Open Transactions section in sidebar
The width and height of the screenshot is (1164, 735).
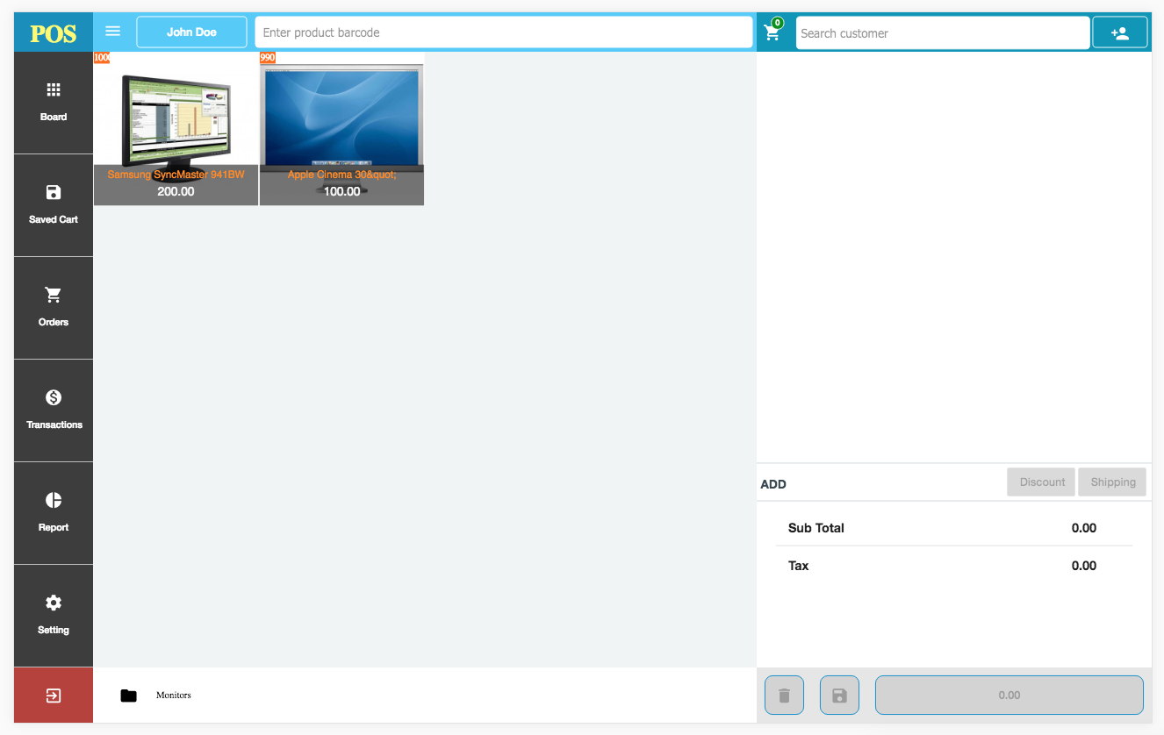tap(54, 410)
